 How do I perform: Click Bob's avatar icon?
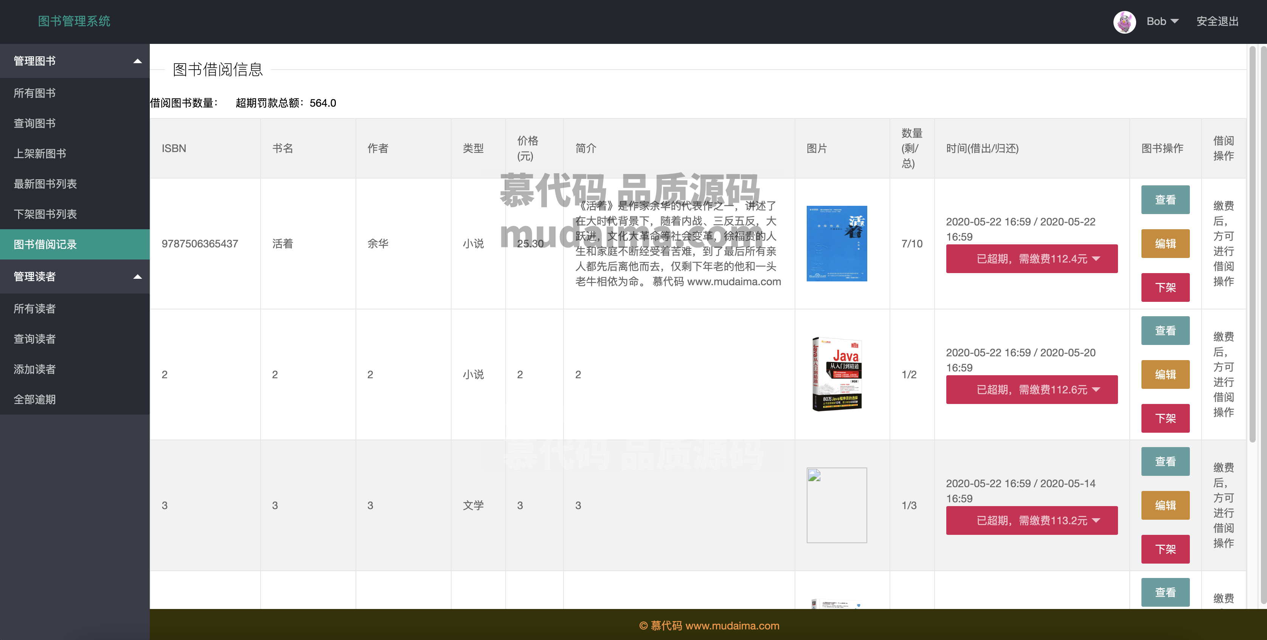click(x=1124, y=22)
